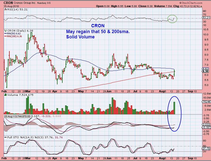Click the -0.187 tag on MACD right axis
The height and width of the screenshot is (161, 211).
tap(206, 127)
